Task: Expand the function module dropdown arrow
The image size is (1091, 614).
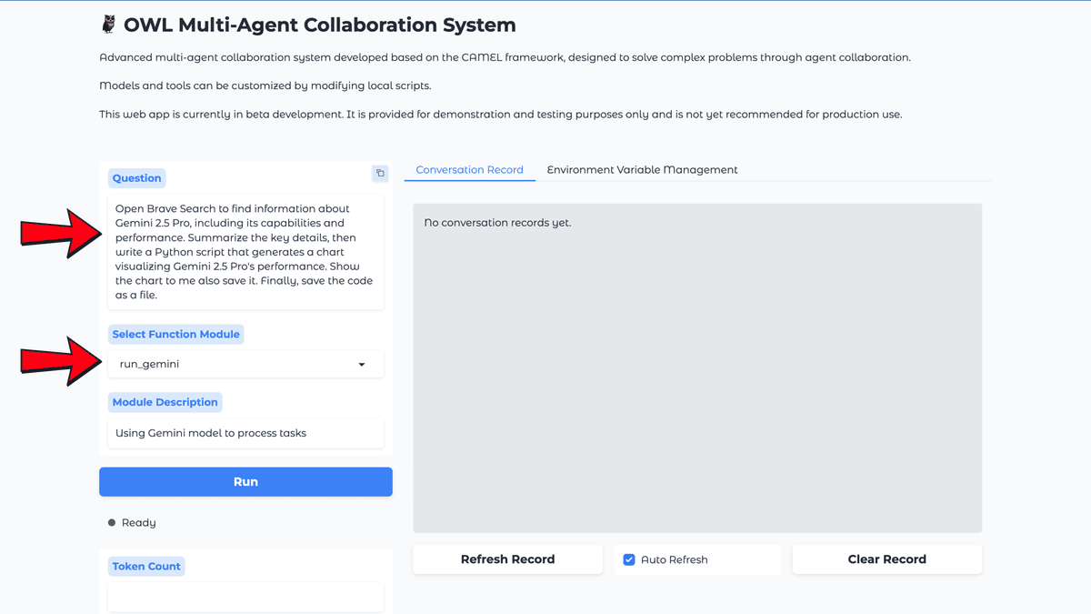Action: coord(362,365)
